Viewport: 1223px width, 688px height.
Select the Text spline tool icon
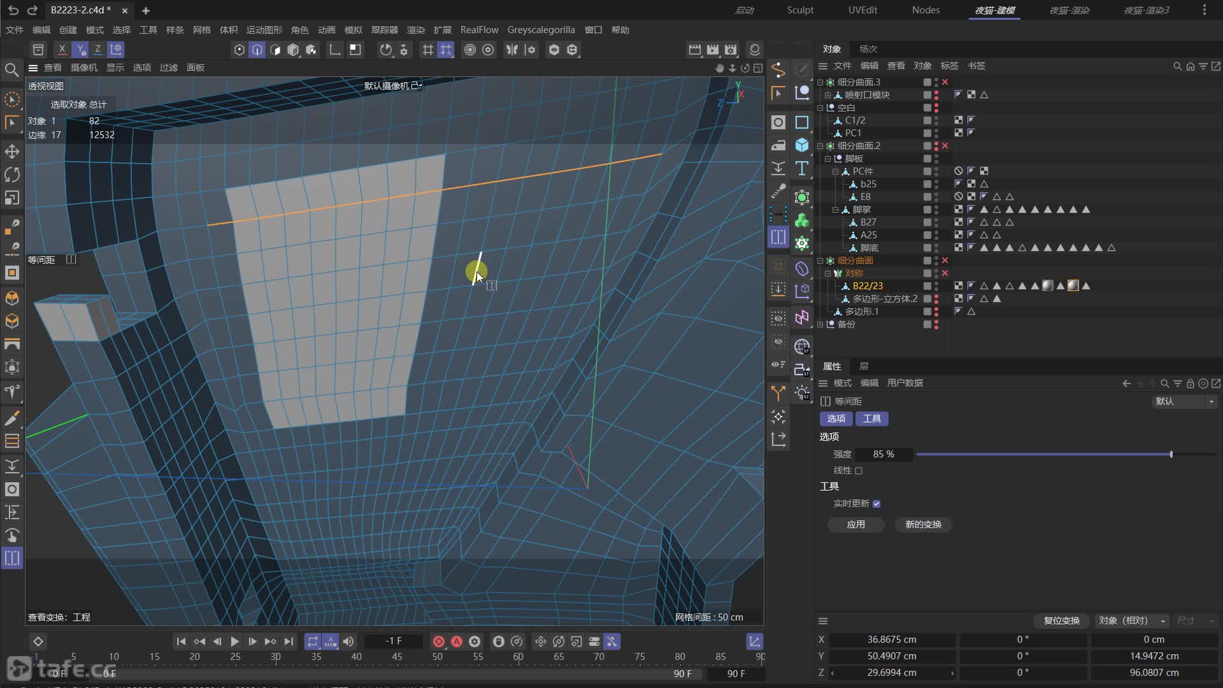click(x=802, y=168)
